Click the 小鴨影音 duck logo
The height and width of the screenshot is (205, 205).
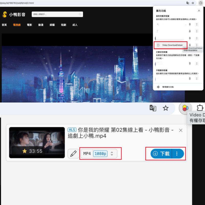(4, 15)
